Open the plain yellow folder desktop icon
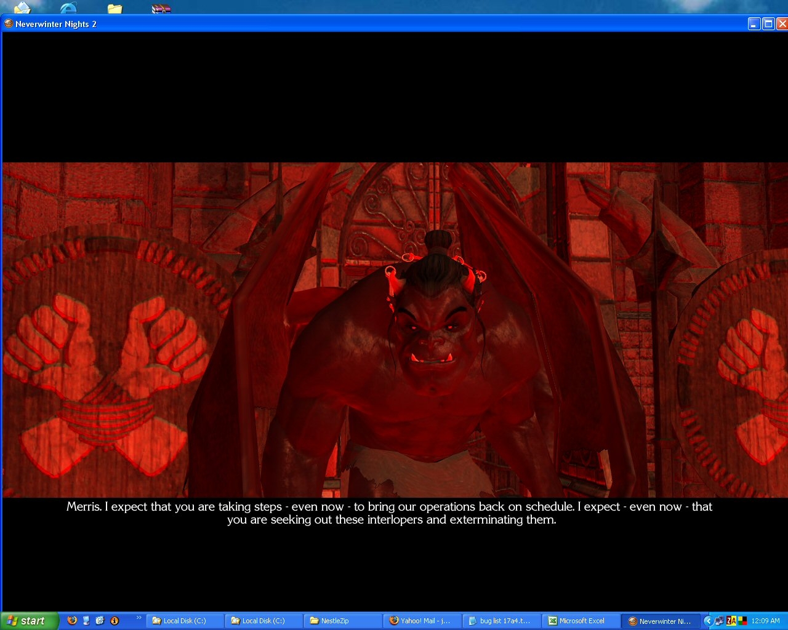Viewport: 788px width, 630px height. pos(115,8)
